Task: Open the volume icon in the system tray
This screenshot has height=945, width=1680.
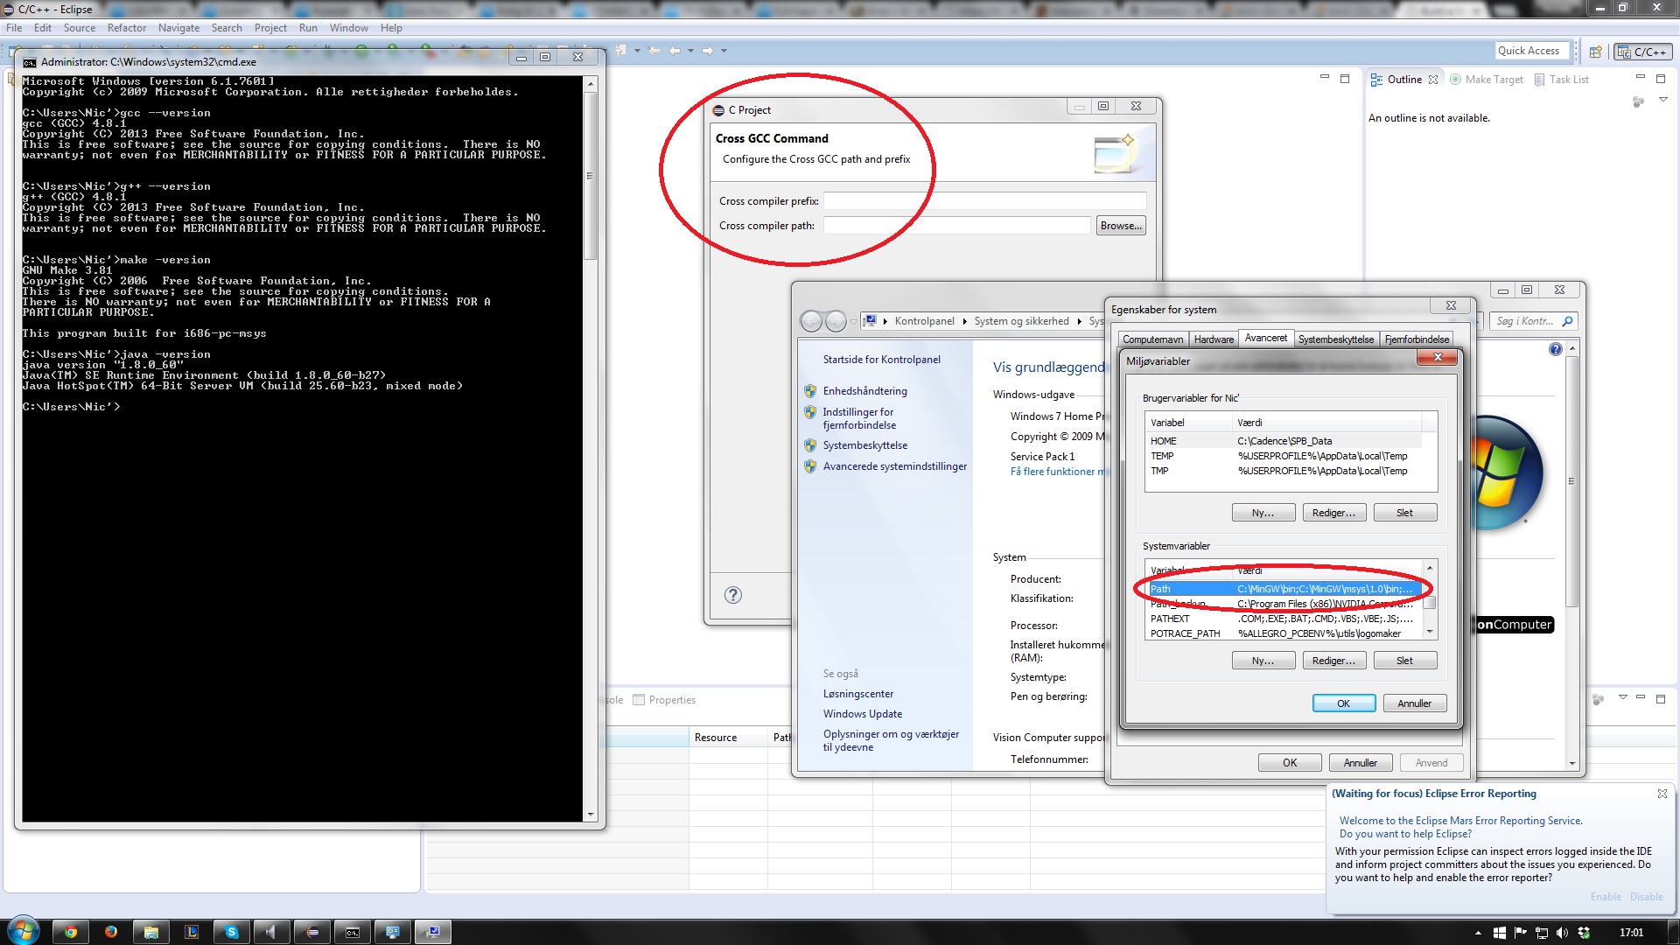Action: (x=1562, y=933)
